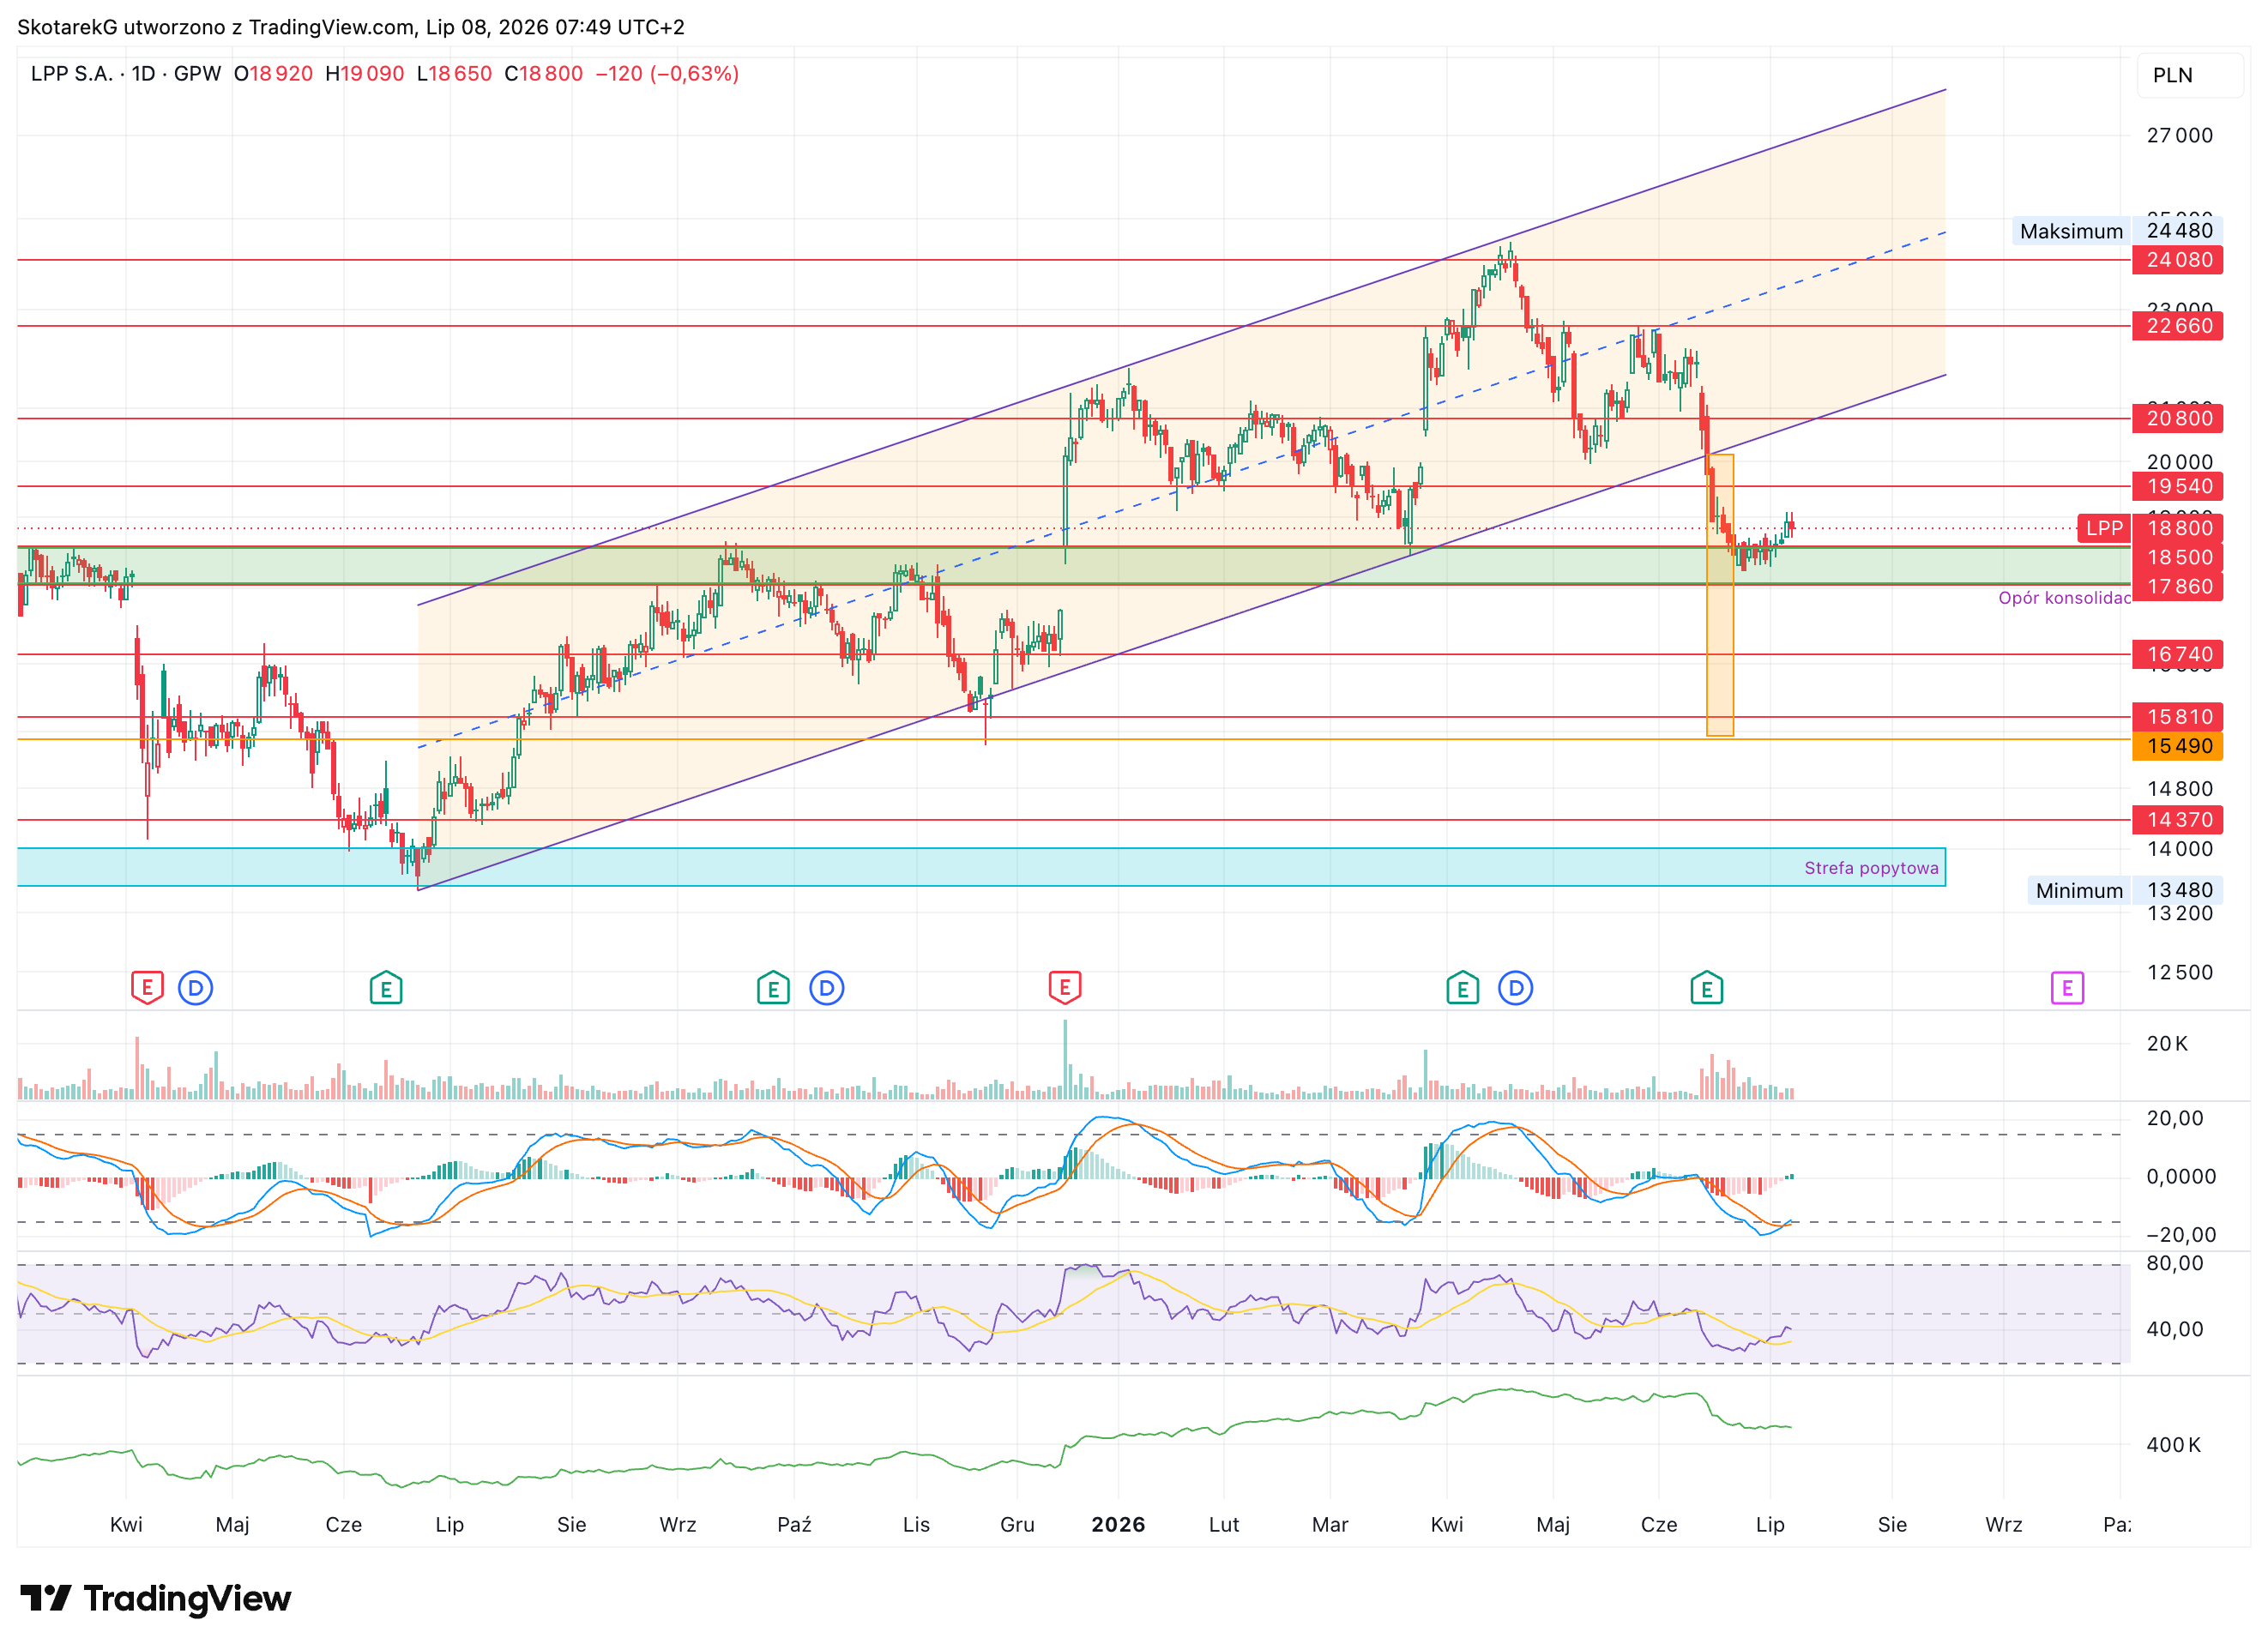
Task: Click the Maksimum label
Action: pyautogui.click(x=2071, y=231)
